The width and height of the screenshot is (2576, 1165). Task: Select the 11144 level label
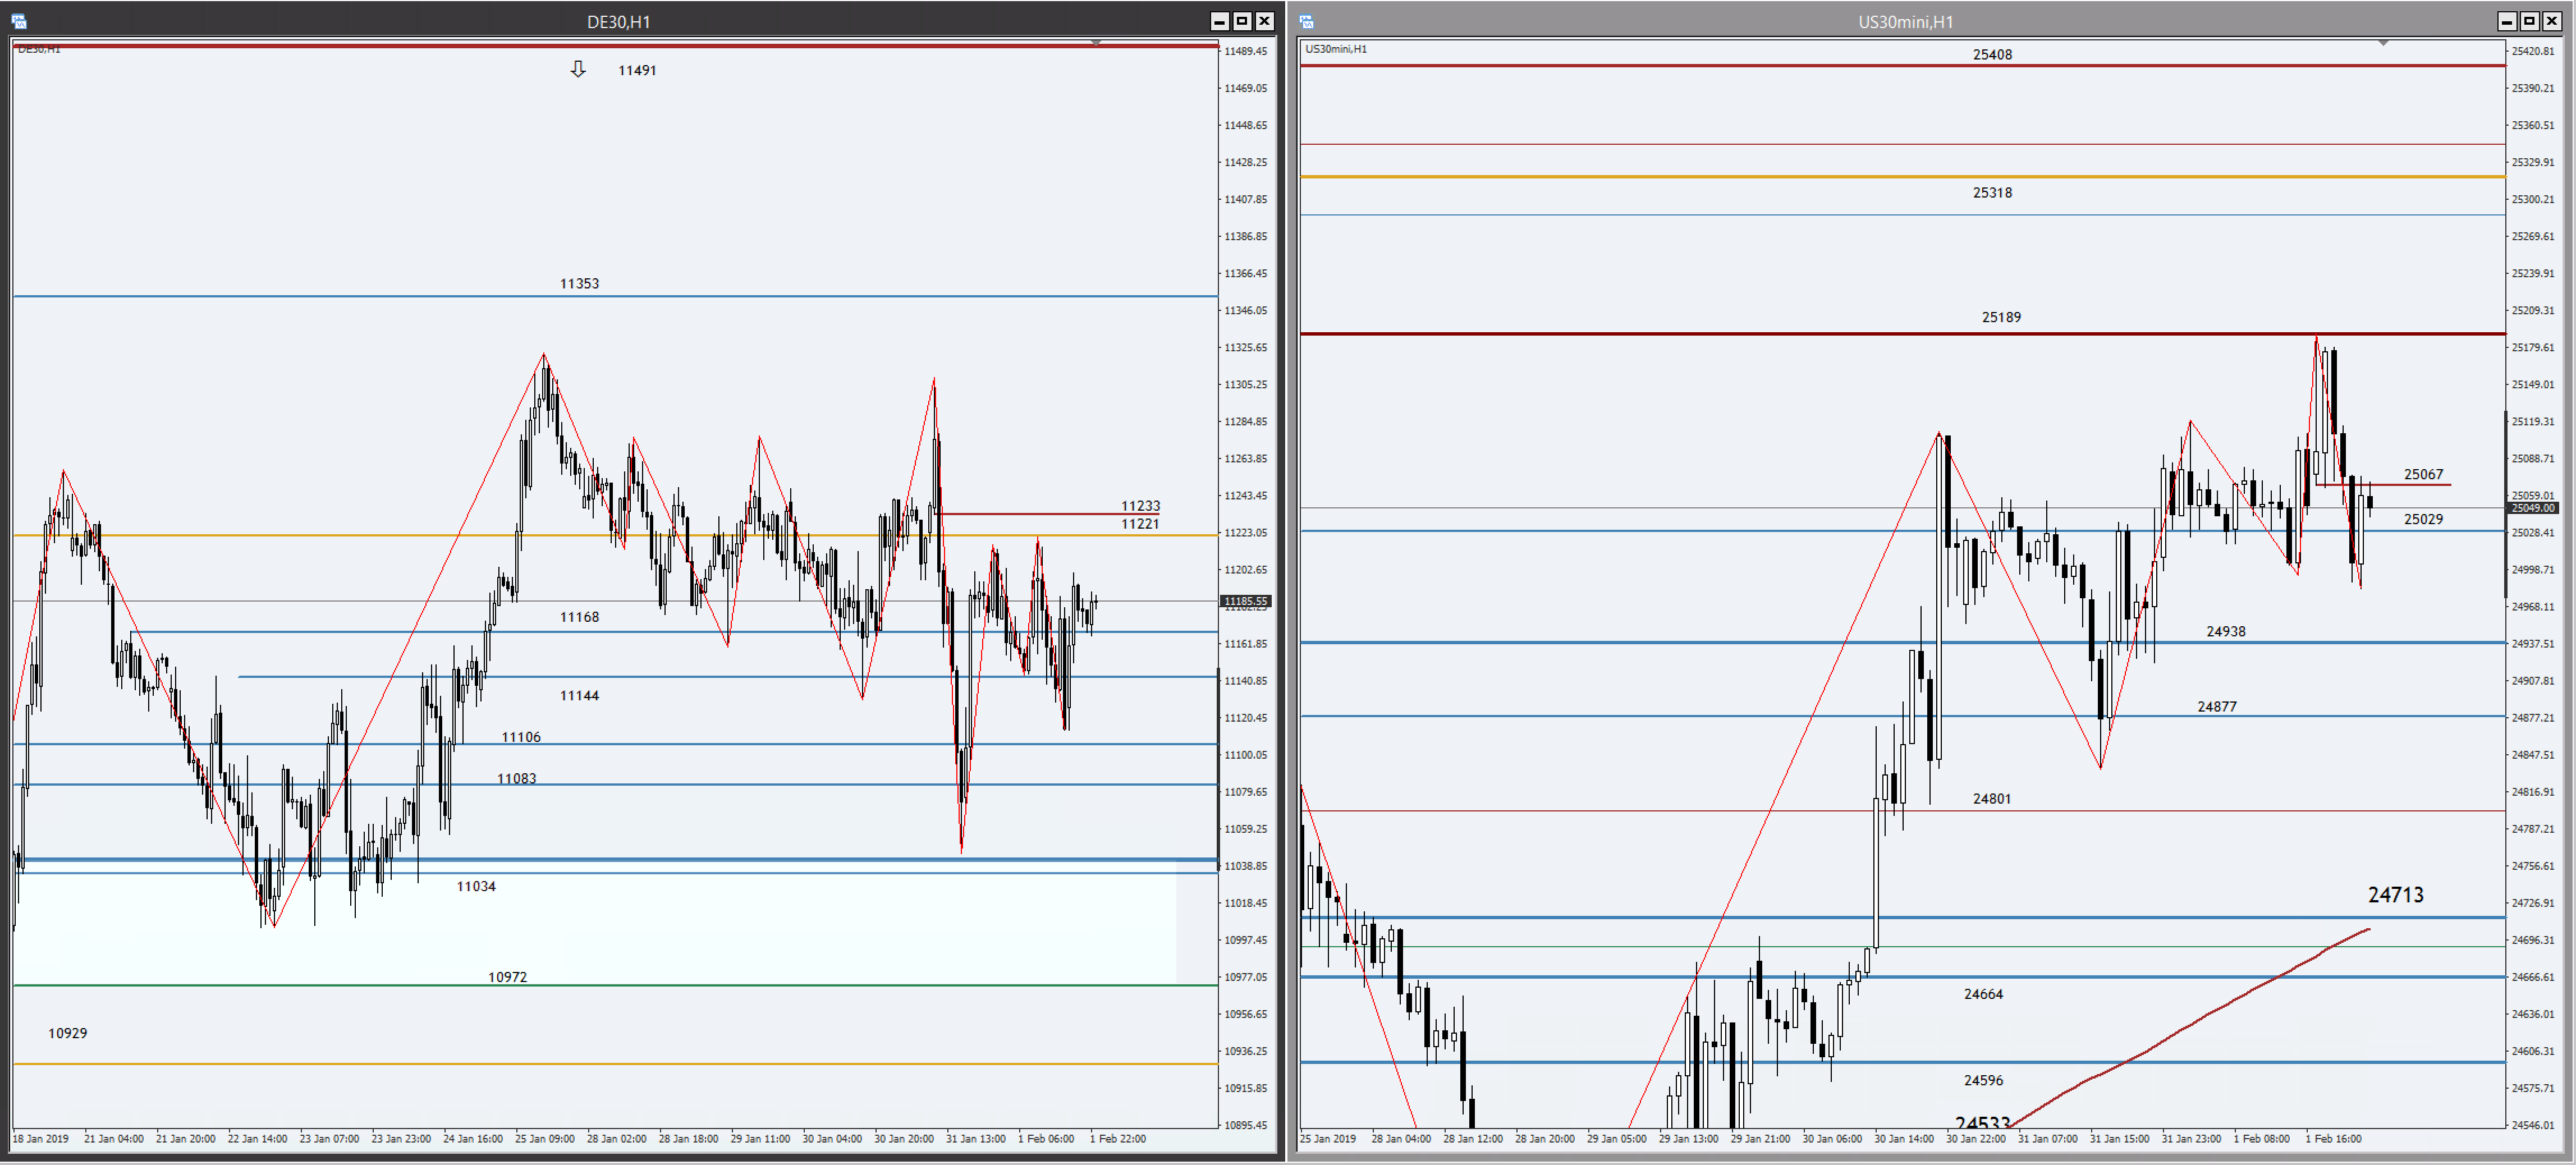click(579, 696)
